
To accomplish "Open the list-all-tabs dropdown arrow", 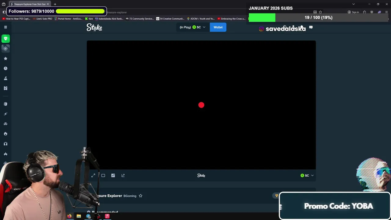I will 353,4.
